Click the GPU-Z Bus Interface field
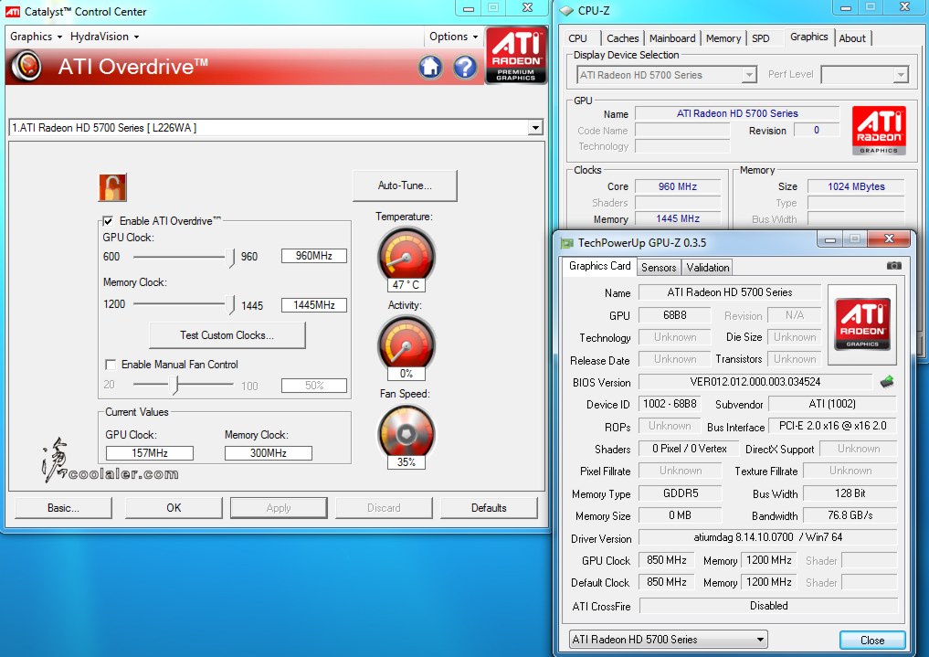 (832, 426)
